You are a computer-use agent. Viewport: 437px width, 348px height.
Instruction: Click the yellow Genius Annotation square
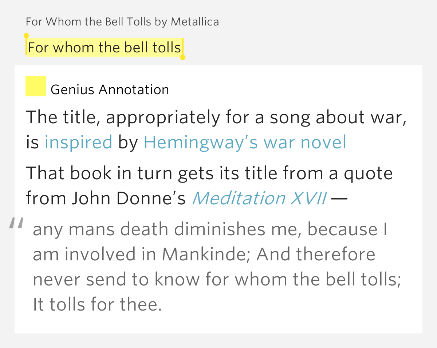pyautogui.click(x=35, y=86)
